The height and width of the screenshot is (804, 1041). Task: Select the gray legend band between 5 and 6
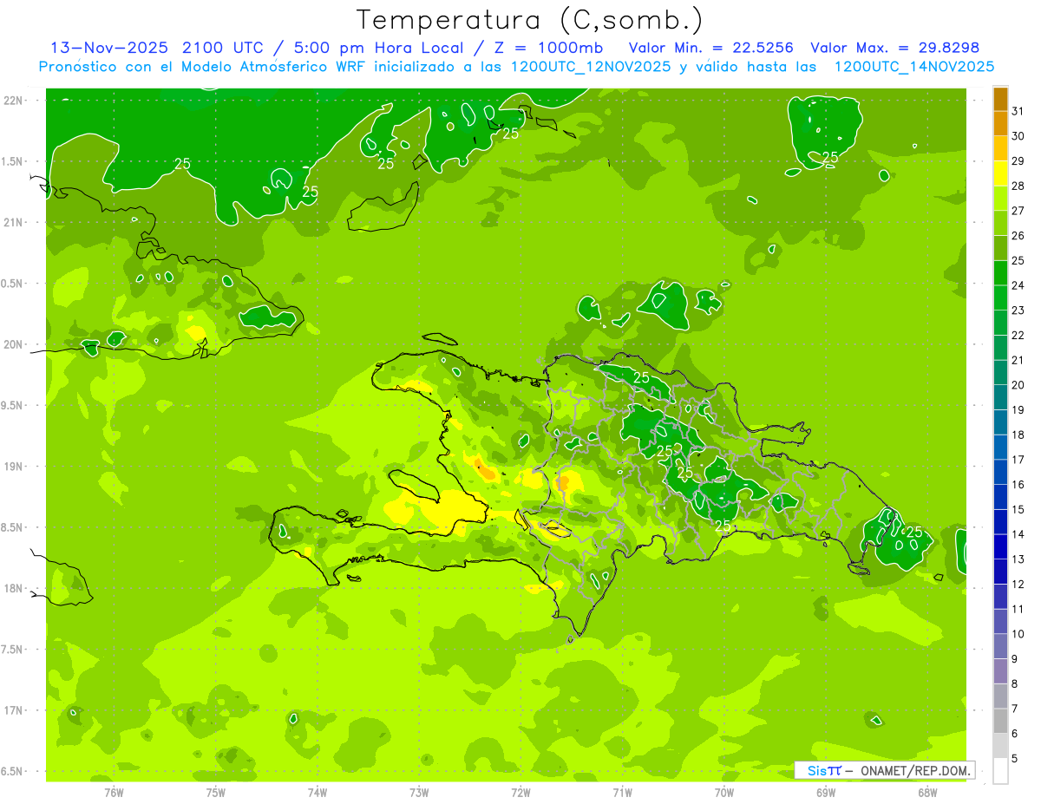1000,747
